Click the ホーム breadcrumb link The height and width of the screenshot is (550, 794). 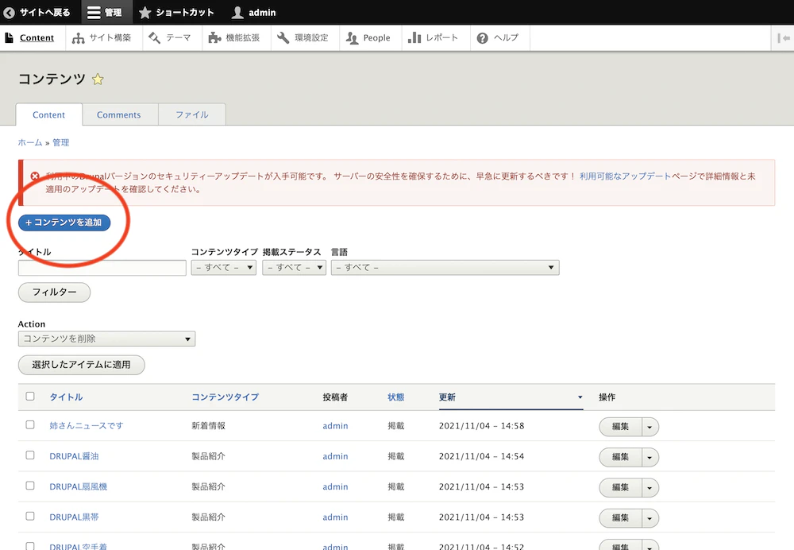(30, 142)
